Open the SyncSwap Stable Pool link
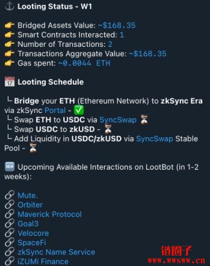The height and width of the screenshot is (266, 210). [x=154, y=139]
